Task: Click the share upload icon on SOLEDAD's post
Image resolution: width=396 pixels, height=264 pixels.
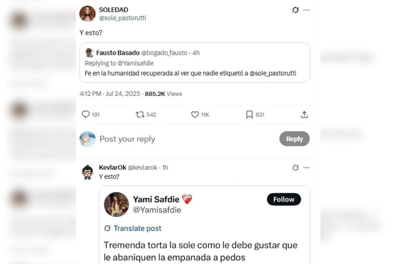Action: pyautogui.click(x=304, y=115)
